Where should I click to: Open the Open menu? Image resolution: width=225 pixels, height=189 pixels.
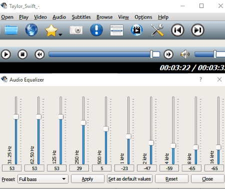(x=7, y=17)
